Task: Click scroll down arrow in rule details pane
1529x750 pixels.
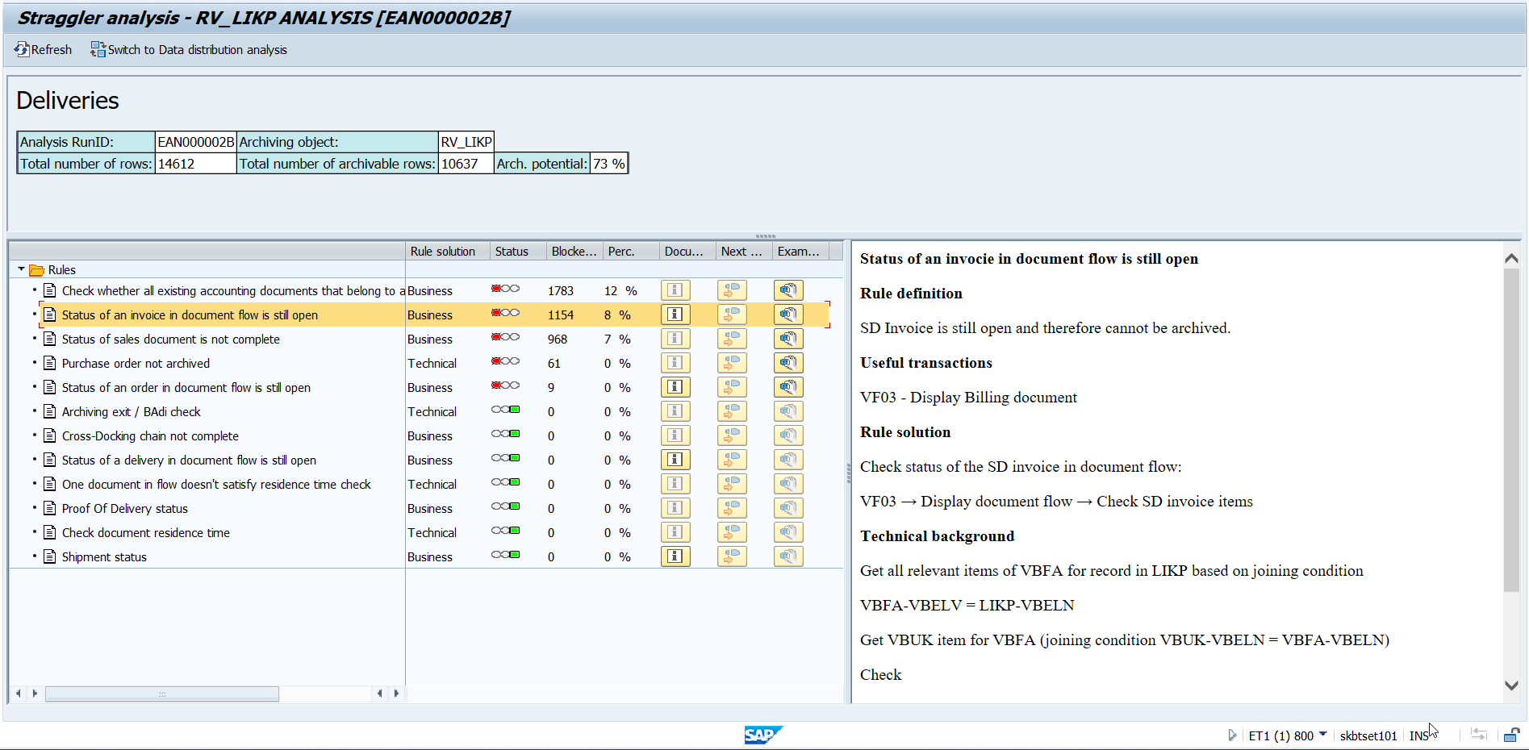Action: 1511,685
